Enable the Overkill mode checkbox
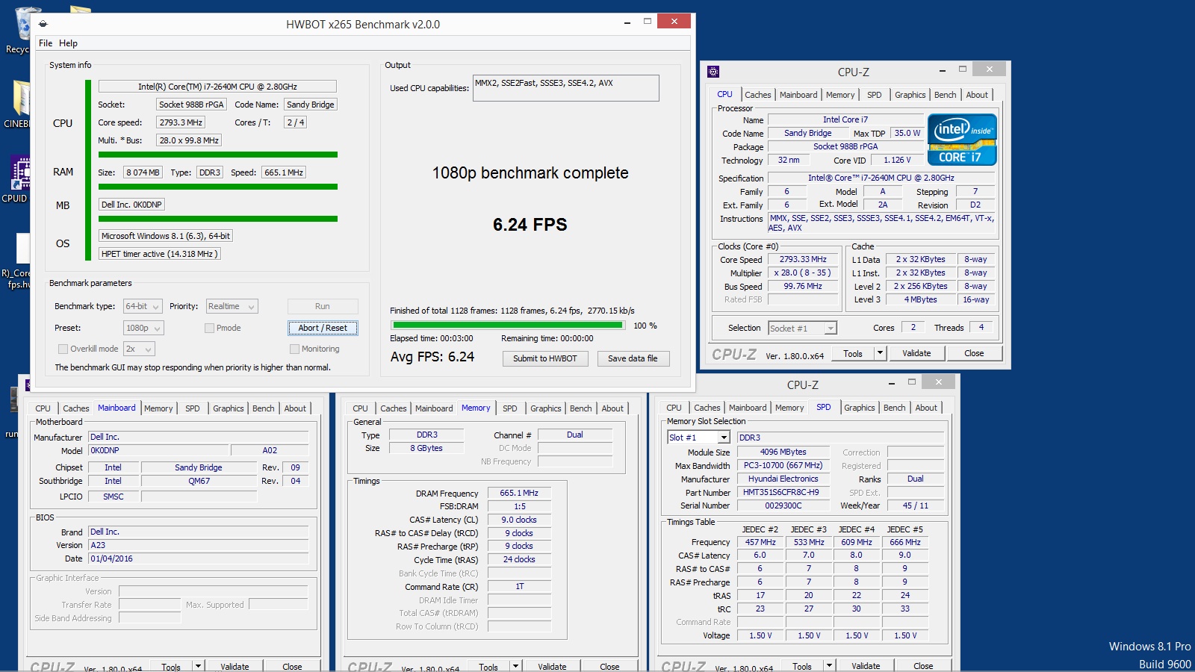 click(63, 349)
